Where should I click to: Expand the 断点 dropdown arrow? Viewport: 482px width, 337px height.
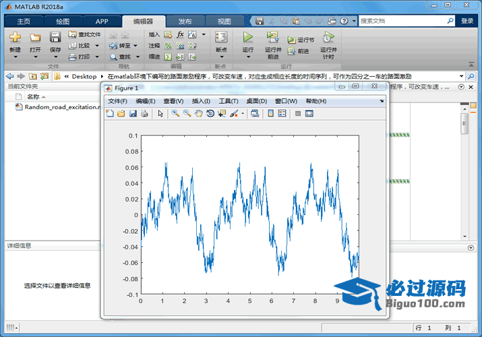coord(221,57)
